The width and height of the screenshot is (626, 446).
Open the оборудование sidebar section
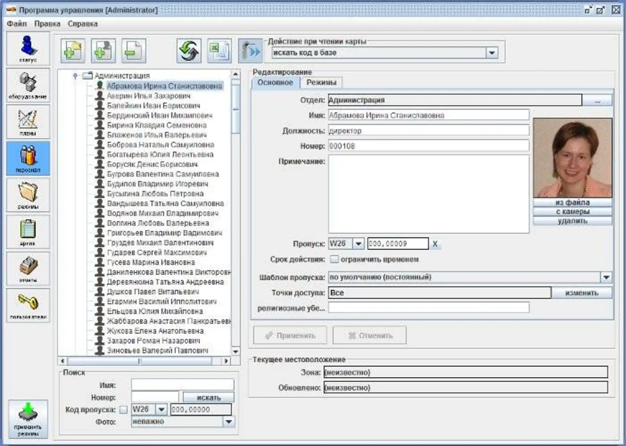[x=28, y=85]
